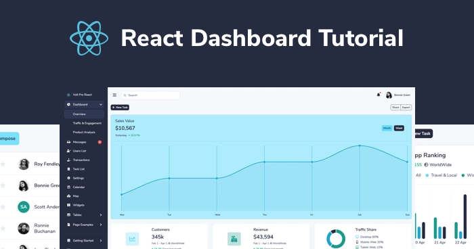Click the "React Dashboard Tutorial" title
The width and height of the screenshot is (474, 249).
click(262, 38)
